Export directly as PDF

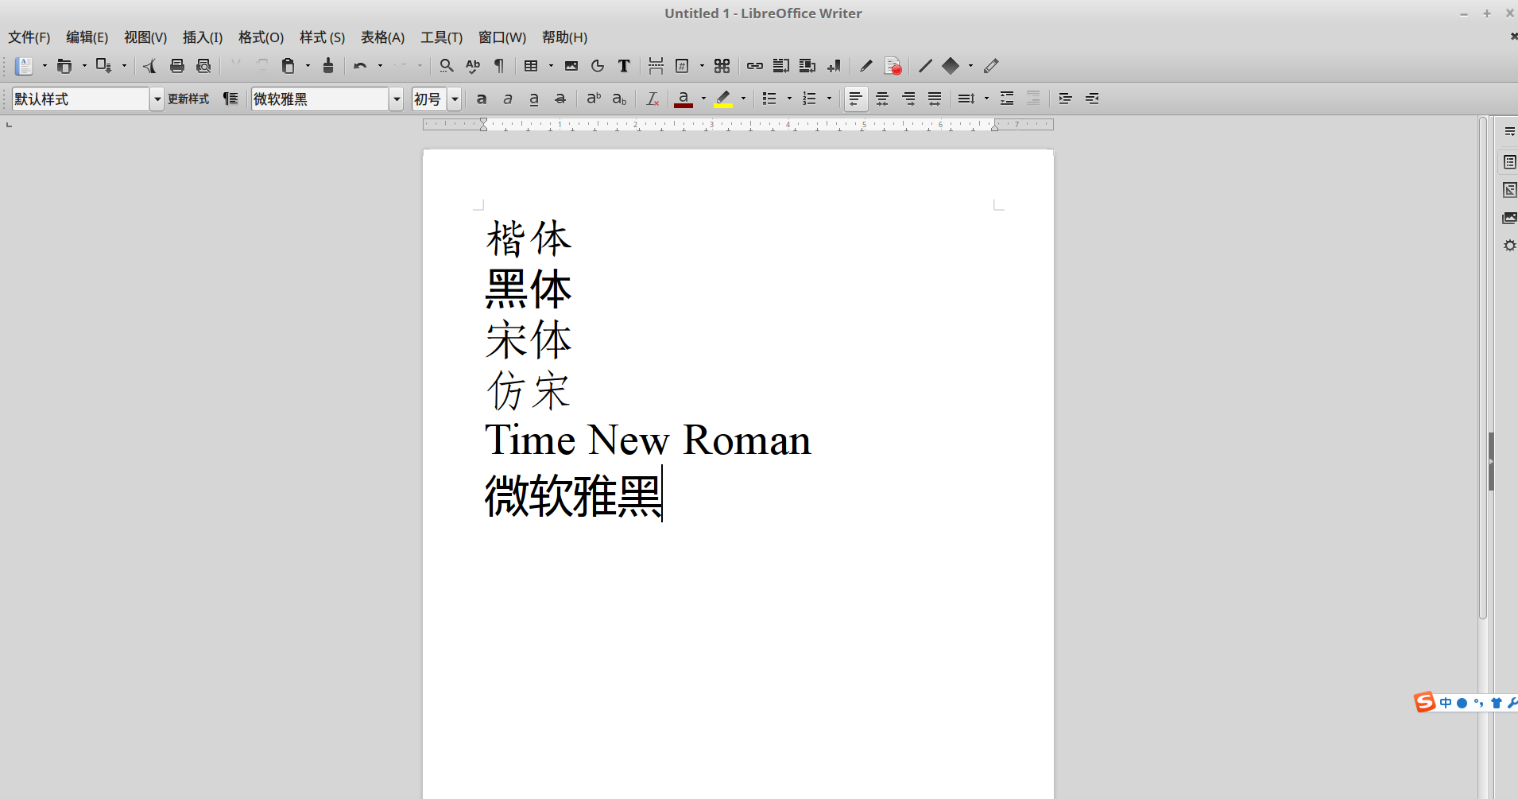point(150,66)
